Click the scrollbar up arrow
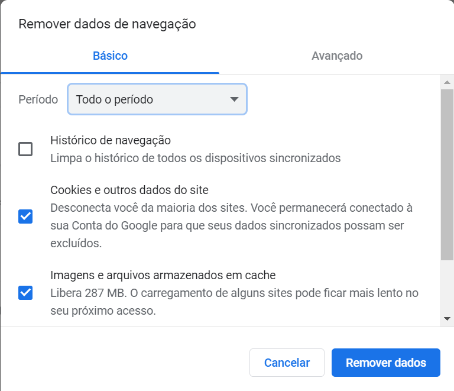This screenshot has height=391, width=454. [447, 81]
